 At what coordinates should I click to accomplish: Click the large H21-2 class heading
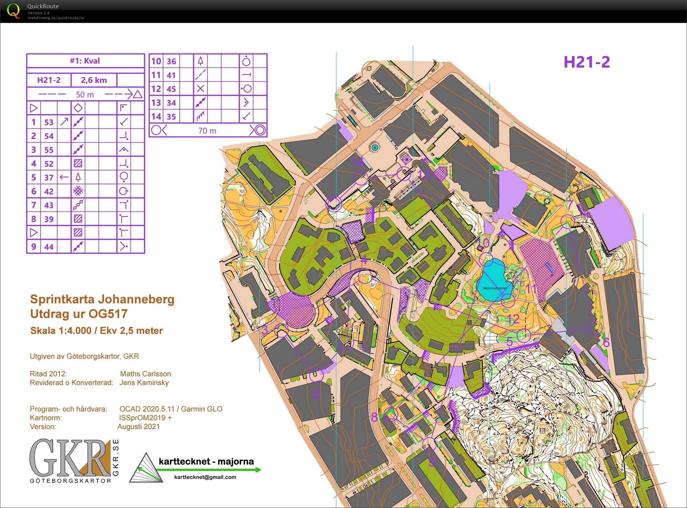[587, 62]
